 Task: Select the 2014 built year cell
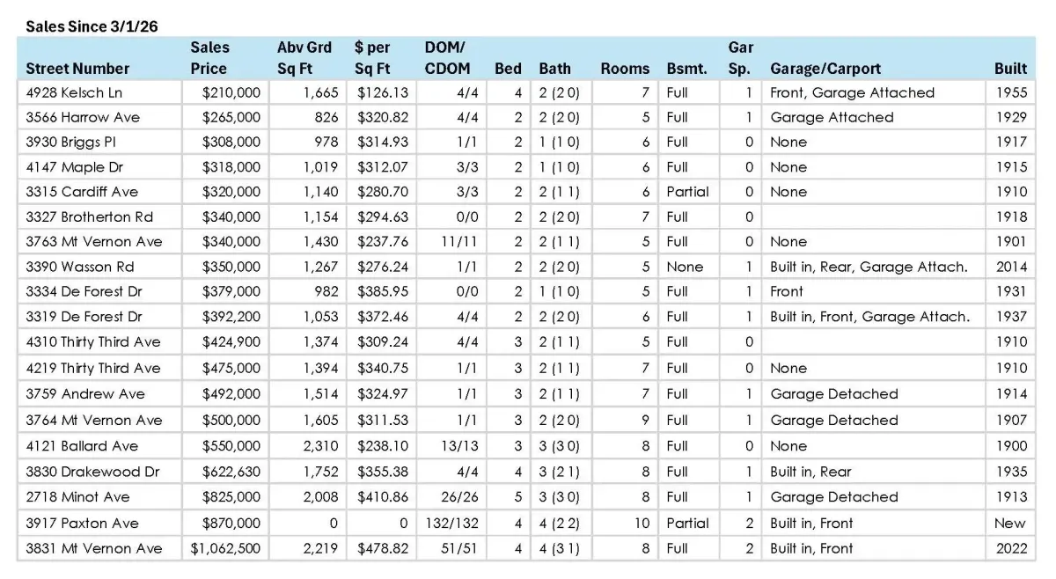pos(1011,267)
